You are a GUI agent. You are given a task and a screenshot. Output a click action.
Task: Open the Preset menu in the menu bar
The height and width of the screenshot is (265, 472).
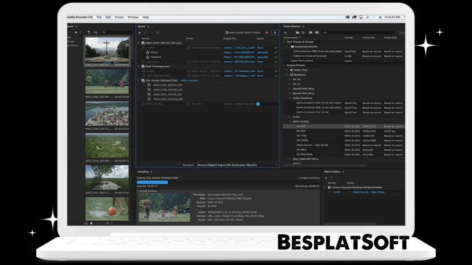click(119, 17)
